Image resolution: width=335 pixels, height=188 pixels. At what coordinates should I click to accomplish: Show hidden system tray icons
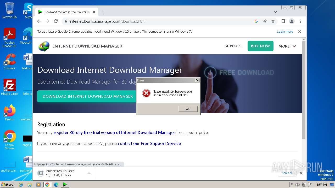[292, 185]
